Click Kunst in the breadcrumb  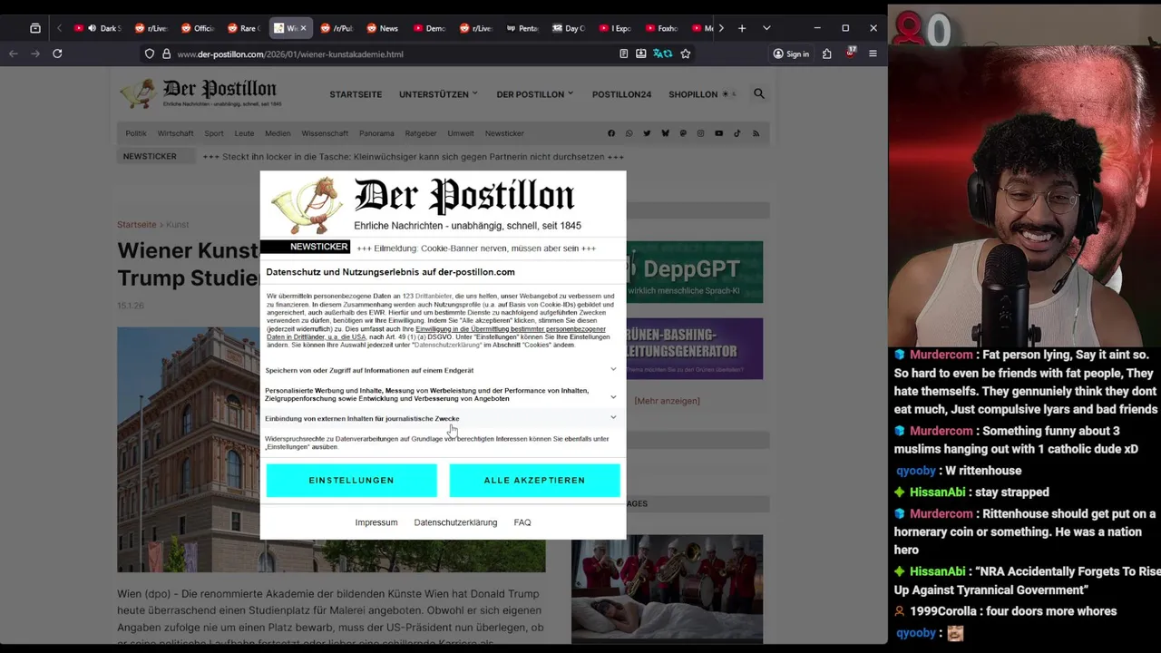tap(178, 224)
